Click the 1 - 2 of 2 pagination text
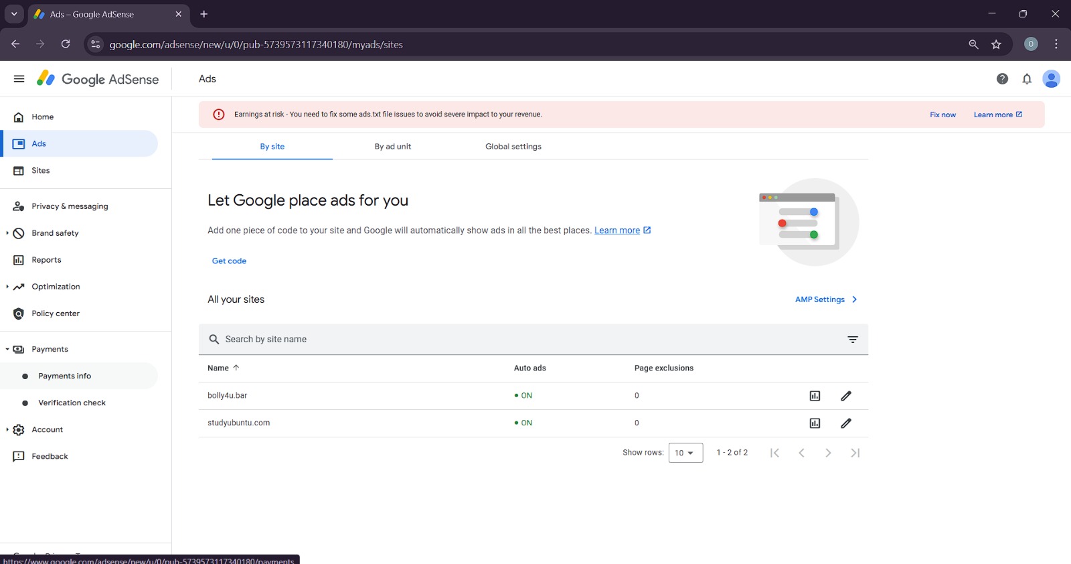Image resolution: width=1071 pixels, height=564 pixels. point(732,453)
